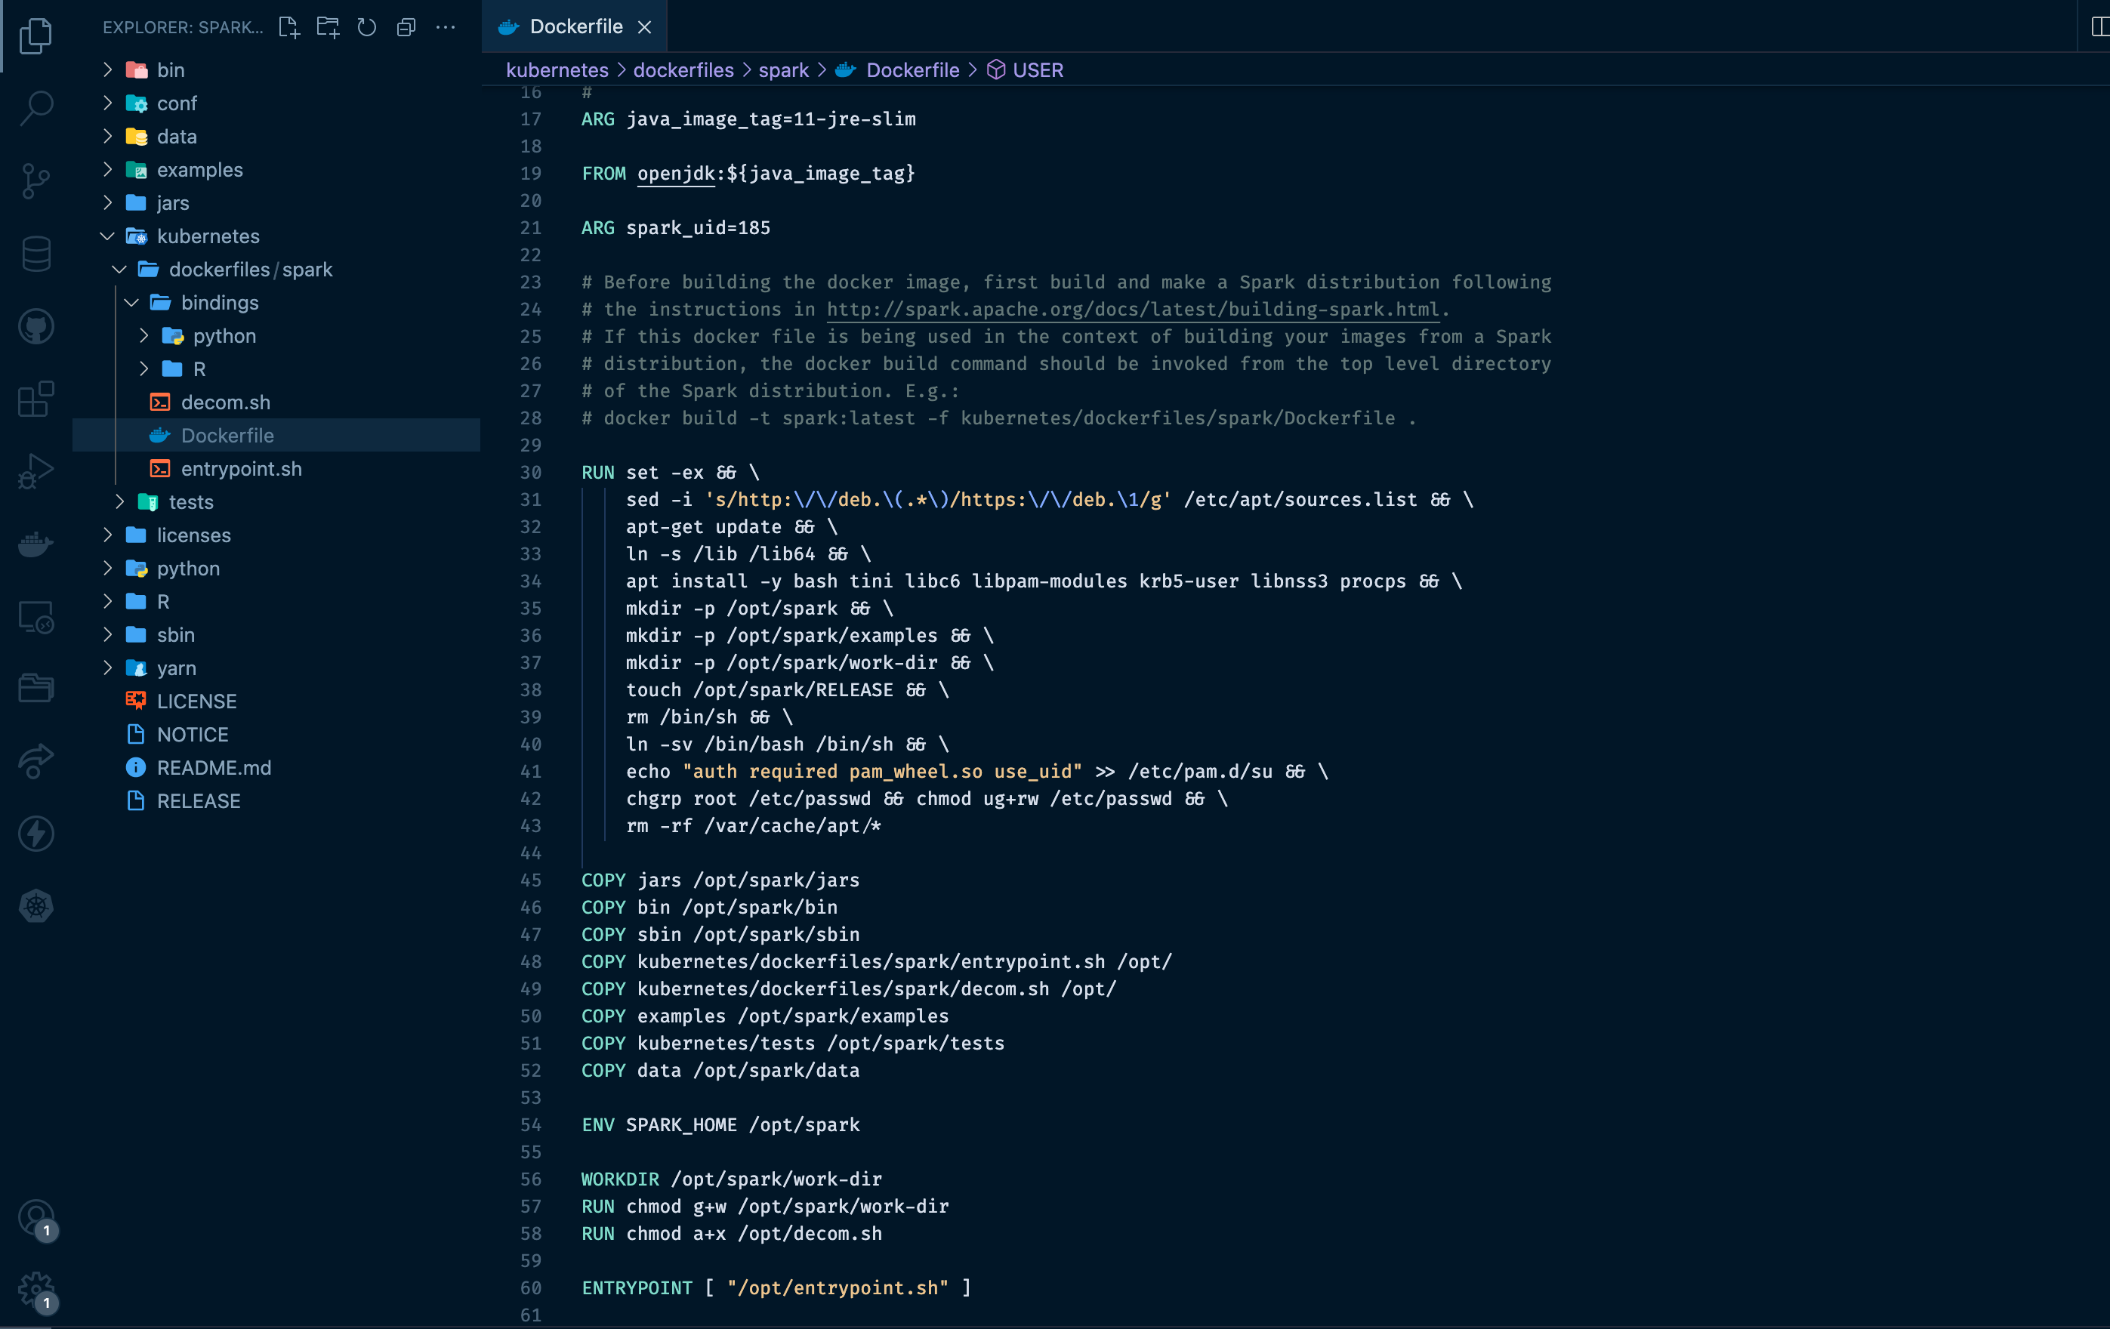Open Explorer Views and More Actions menu
This screenshot has height=1329, width=2110.
pos(446,27)
